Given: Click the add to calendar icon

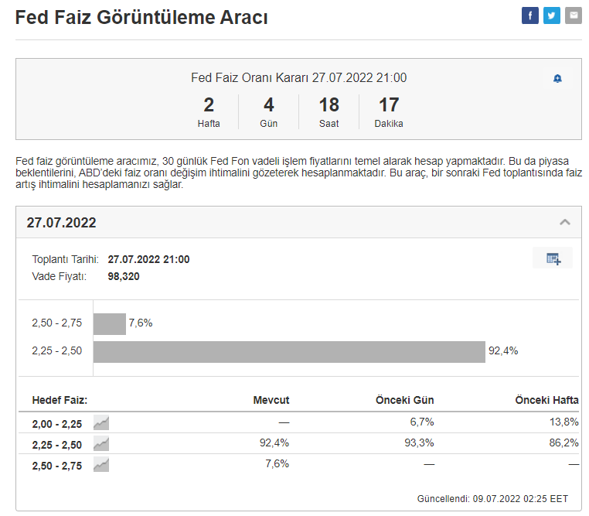Looking at the screenshot, I should pyautogui.click(x=553, y=258).
